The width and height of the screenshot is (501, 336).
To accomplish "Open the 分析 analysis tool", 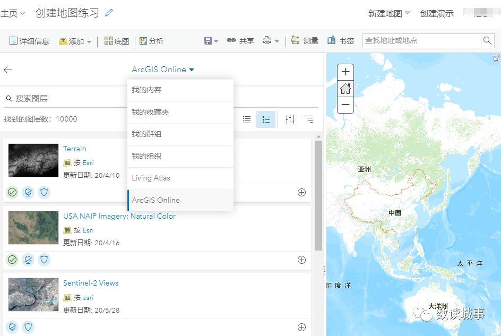I will (x=152, y=41).
